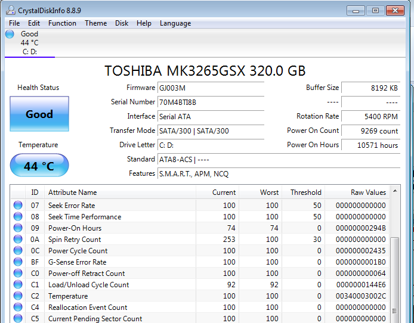Click the Good health status button
The width and height of the screenshot is (414, 323).
pos(39,114)
